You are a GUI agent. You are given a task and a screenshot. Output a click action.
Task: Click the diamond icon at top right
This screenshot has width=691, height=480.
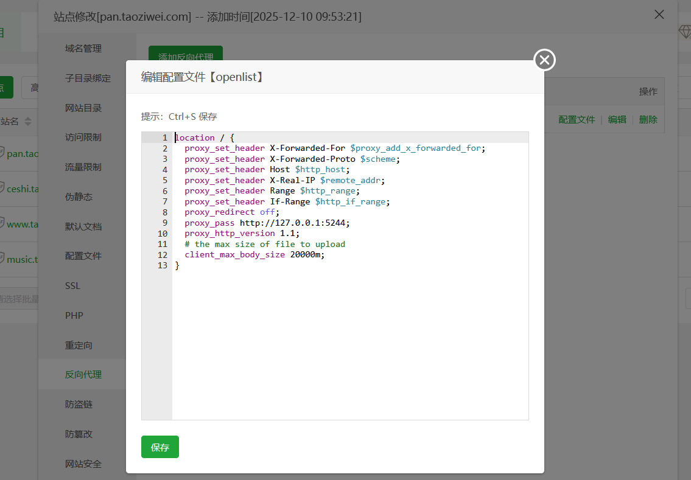684,32
